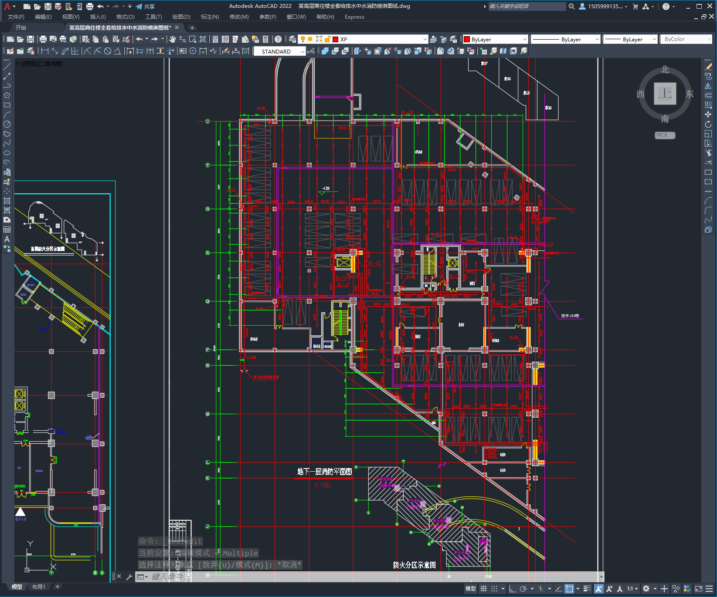
Task: Select the Diameter dimension tool
Action: [x=107, y=51]
